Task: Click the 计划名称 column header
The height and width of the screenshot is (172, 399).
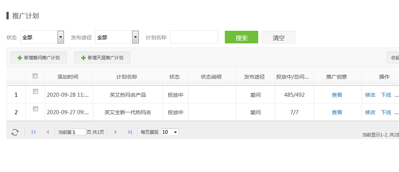Action: pyautogui.click(x=127, y=77)
